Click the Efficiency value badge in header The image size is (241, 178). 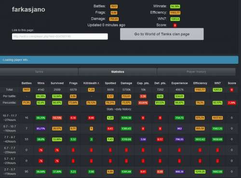[175, 12]
